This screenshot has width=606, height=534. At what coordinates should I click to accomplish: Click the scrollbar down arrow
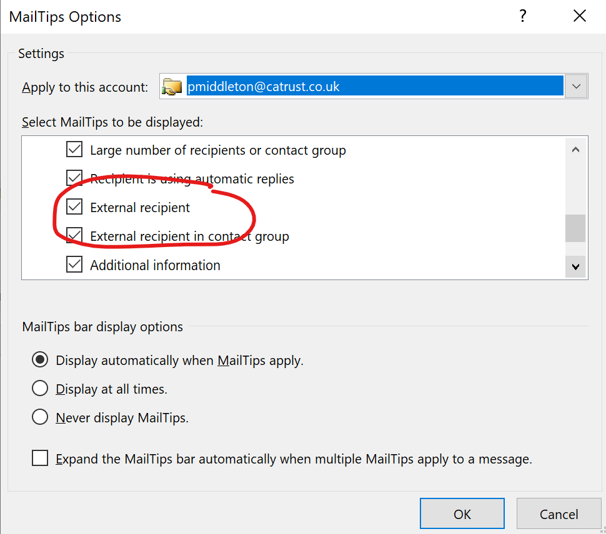[x=575, y=267]
